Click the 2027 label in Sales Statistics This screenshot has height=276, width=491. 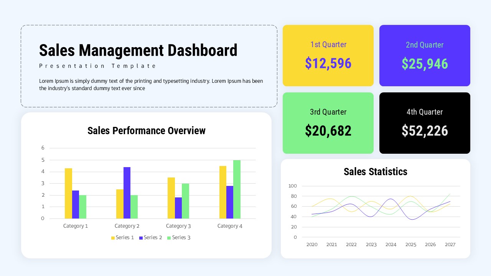(450, 245)
